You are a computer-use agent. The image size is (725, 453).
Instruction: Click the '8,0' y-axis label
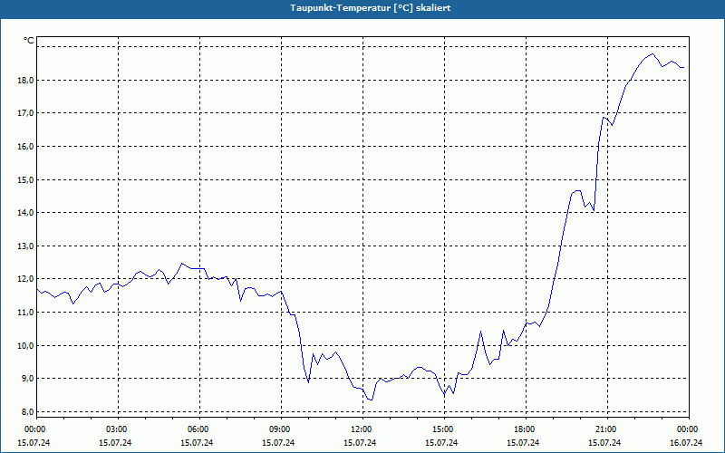click(x=27, y=412)
